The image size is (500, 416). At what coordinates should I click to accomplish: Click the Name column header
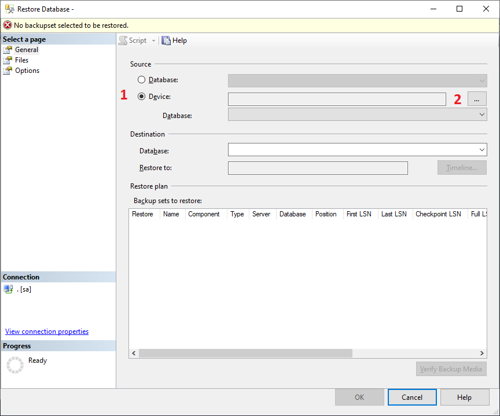click(x=172, y=214)
